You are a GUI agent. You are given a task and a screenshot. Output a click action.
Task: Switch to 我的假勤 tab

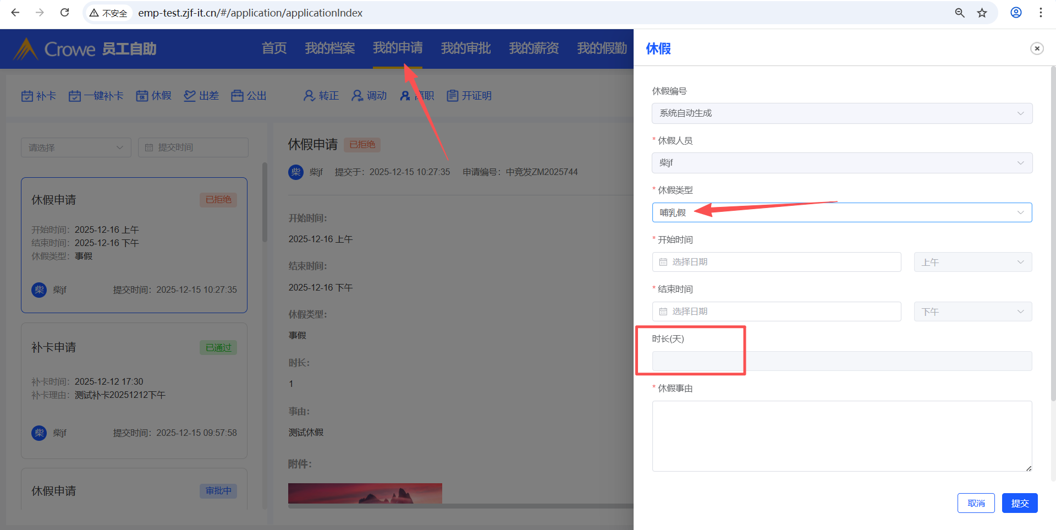pyautogui.click(x=602, y=48)
